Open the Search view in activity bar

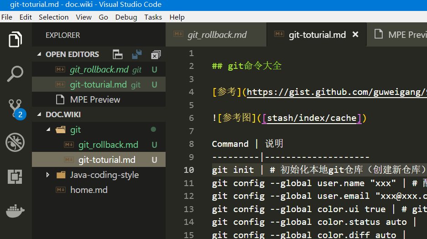(15, 73)
